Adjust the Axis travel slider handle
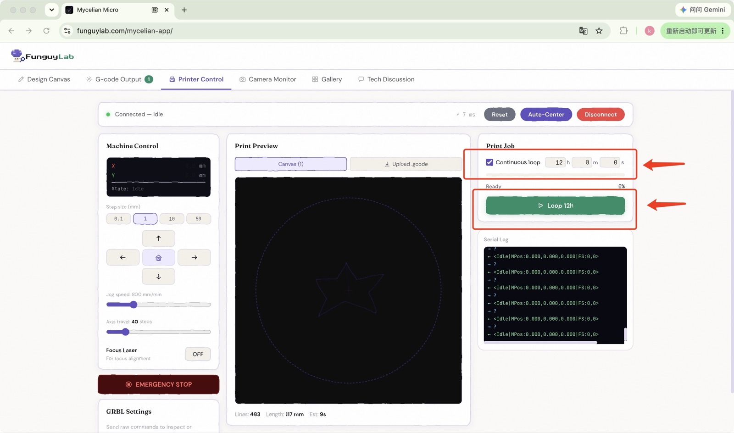Image resolution: width=734 pixels, height=433 pixels. click(125, 332)
